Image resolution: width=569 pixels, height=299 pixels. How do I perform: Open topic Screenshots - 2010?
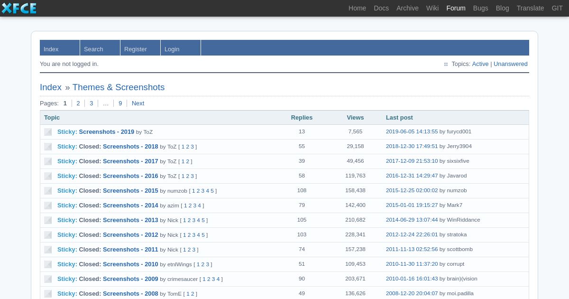(130, 264)
